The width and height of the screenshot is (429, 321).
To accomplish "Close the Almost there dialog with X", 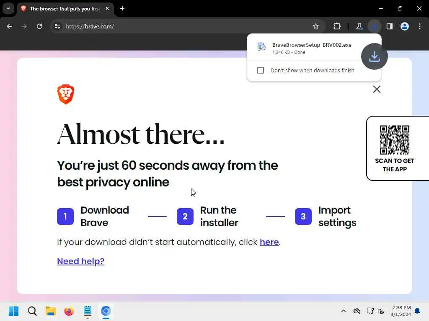I will pos(377,89).
